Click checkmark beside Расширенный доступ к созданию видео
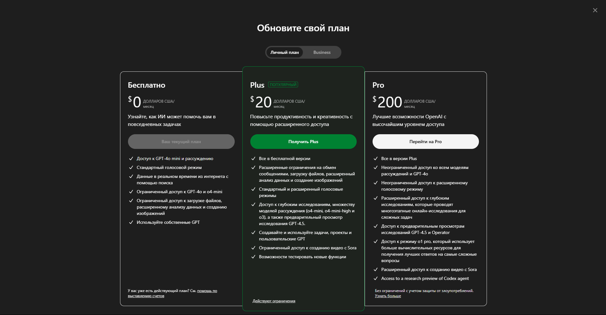The height and width of the screenshot is (315, 606). point(375,269)
